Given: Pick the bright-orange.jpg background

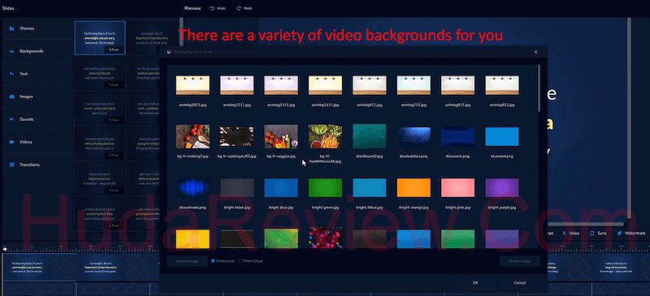Looking at the screenshot, I should (414, 188).
